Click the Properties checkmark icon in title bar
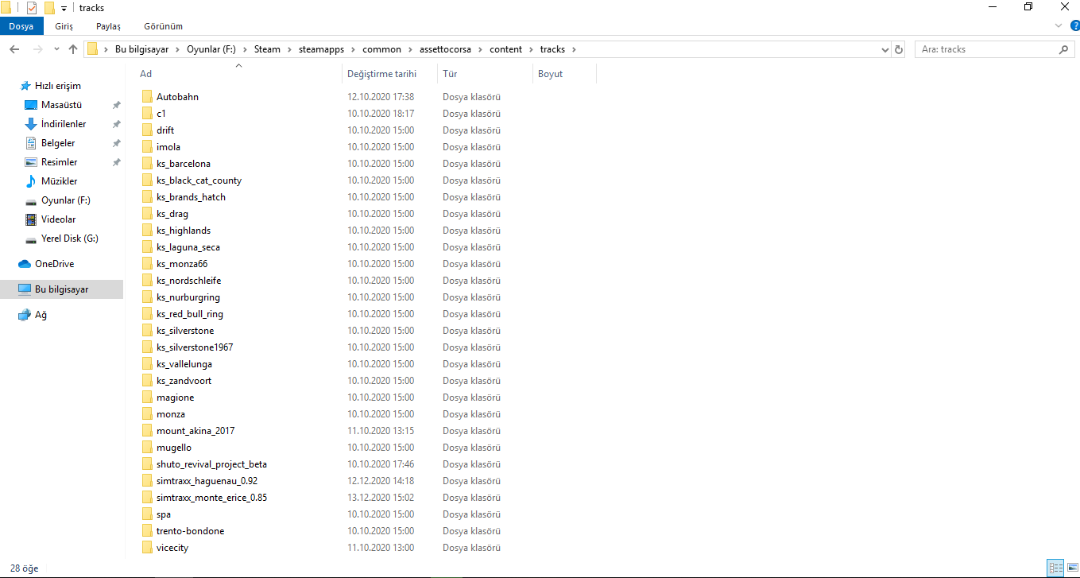1080x578 pixels. pos(32,8)
